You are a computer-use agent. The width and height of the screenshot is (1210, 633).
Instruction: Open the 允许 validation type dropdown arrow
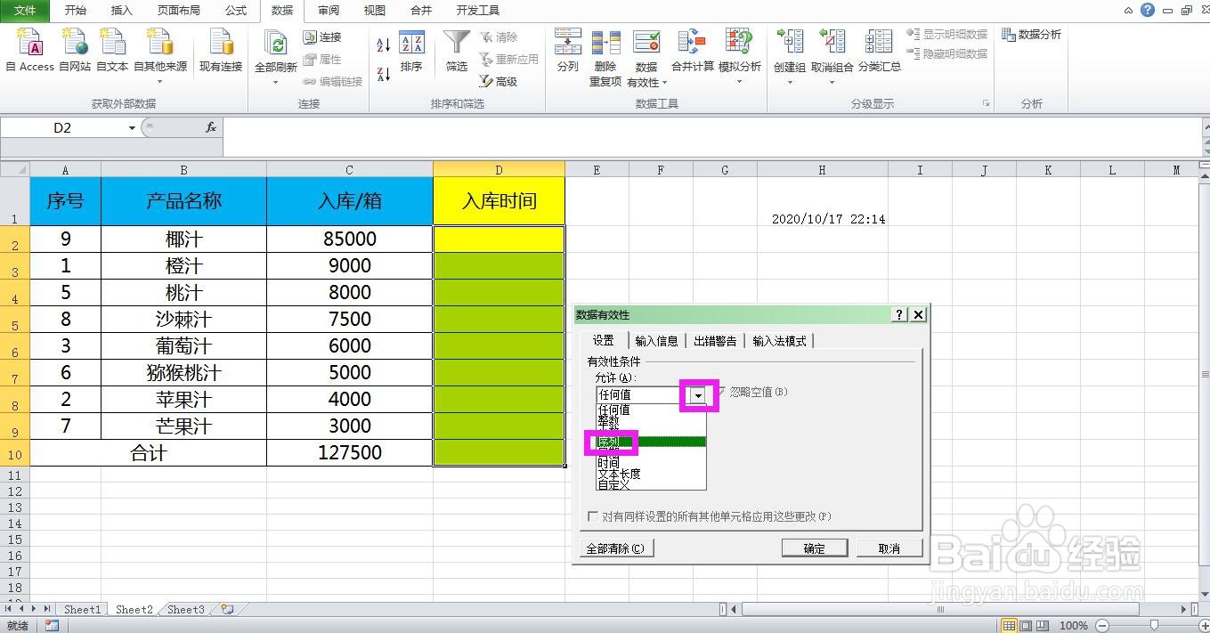(697, 394)
